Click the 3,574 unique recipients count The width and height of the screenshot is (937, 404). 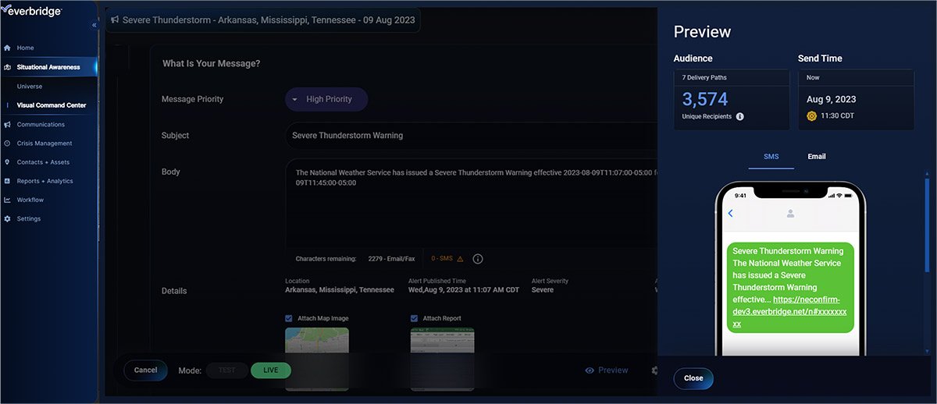tap(705, 99)
